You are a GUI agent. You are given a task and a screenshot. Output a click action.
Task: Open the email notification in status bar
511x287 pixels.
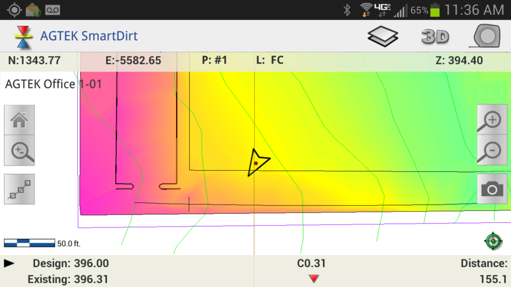pyautogui.click(x=33, y=10)
